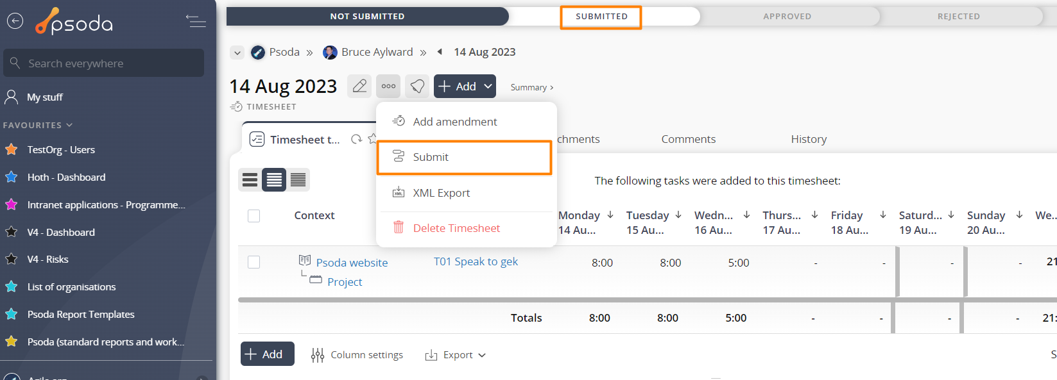Focus the Search everywhere field

coord(104,63)
